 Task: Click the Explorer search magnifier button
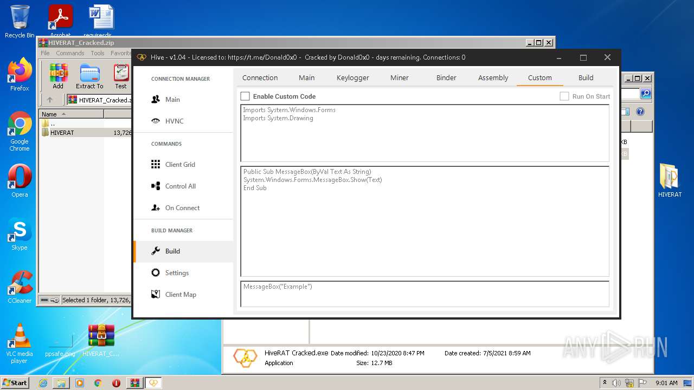(x=645, y=94)
